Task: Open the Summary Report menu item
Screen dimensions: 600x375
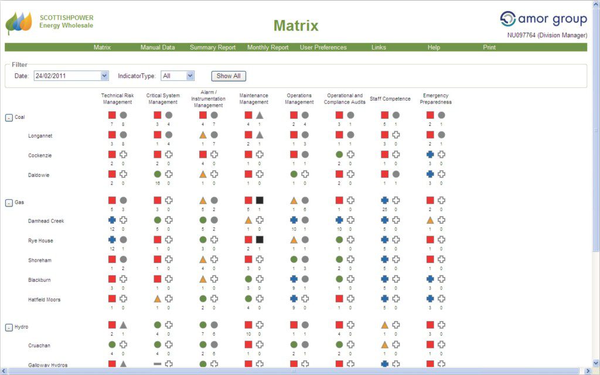Action: coord(212,47)
